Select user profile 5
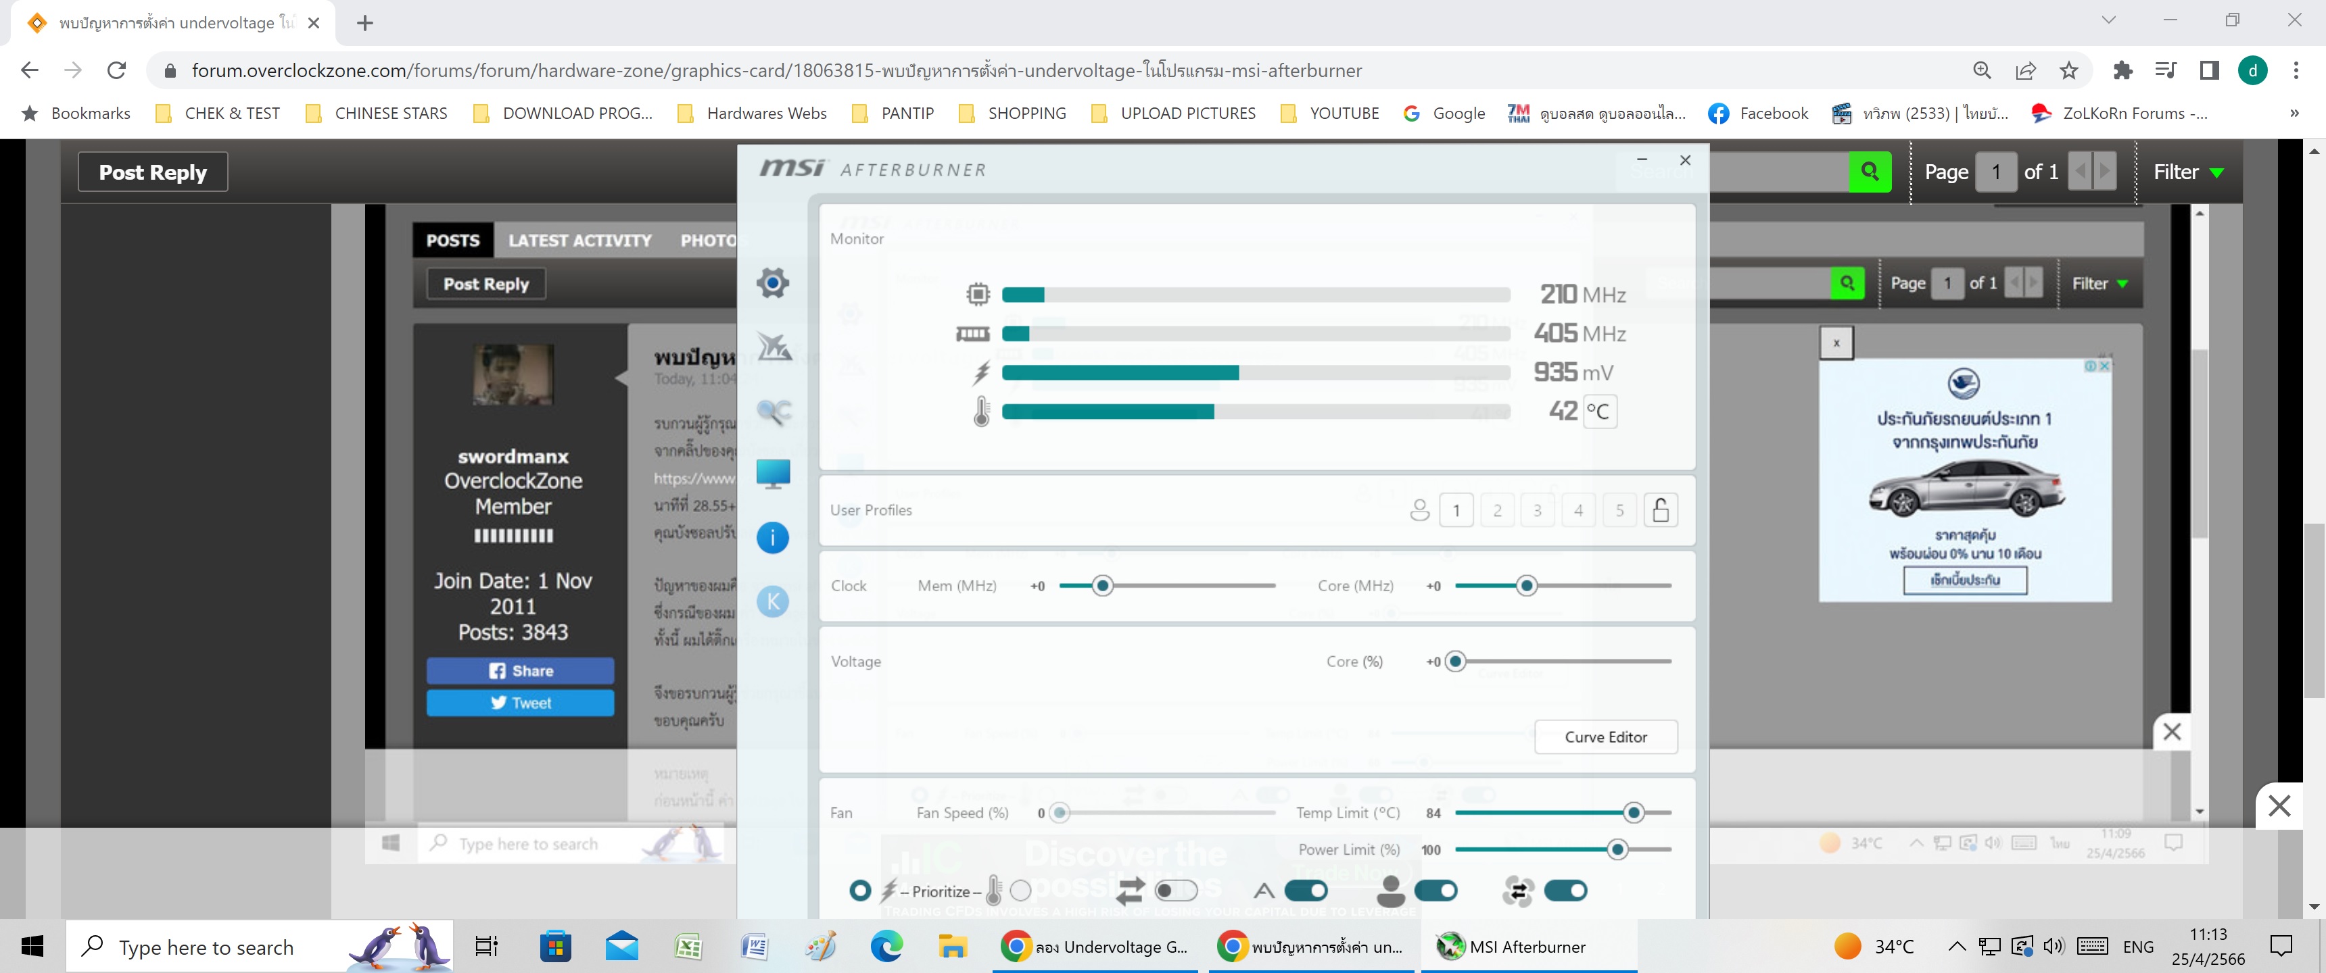Screen dimensions: 2326x973 [1620, 511]
